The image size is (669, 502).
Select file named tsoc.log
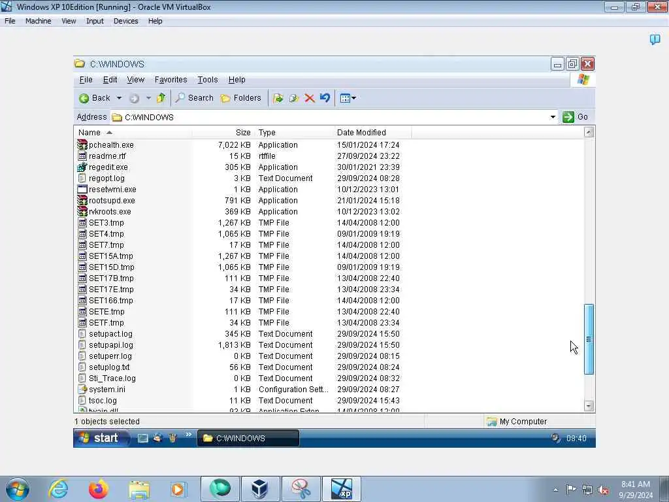coord(103,401)
